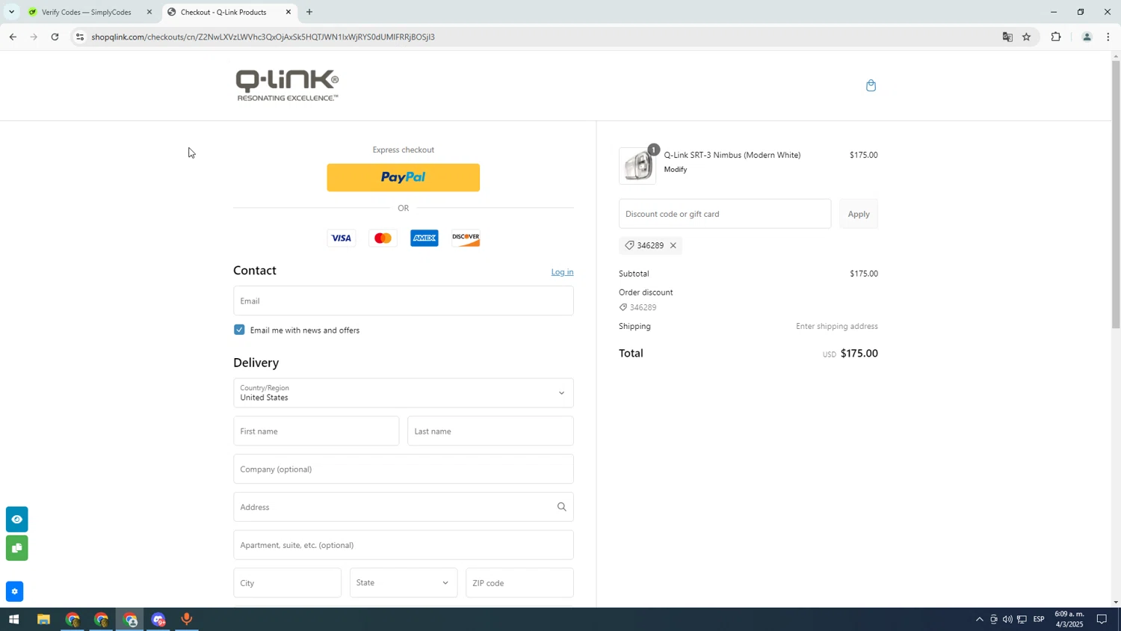Screen dimensions: 1121x631
Task: Click the blue settings gear extension button
Action: 14,591
